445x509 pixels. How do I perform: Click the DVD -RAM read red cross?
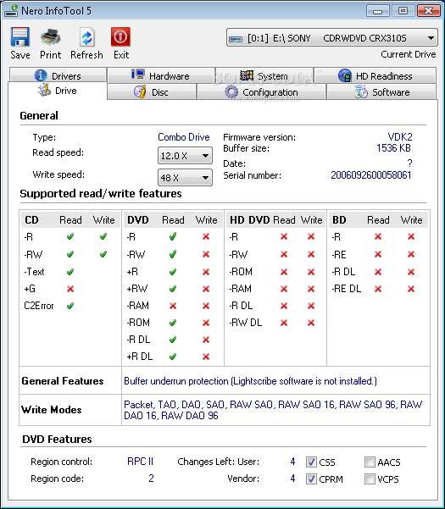coord(173,306)
